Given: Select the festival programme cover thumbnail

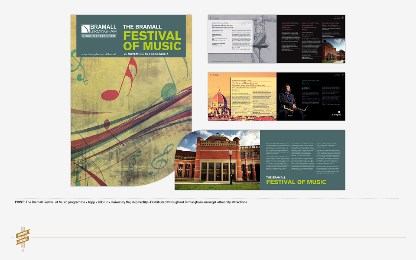Looking at the screenshot, I should point(131,100).
